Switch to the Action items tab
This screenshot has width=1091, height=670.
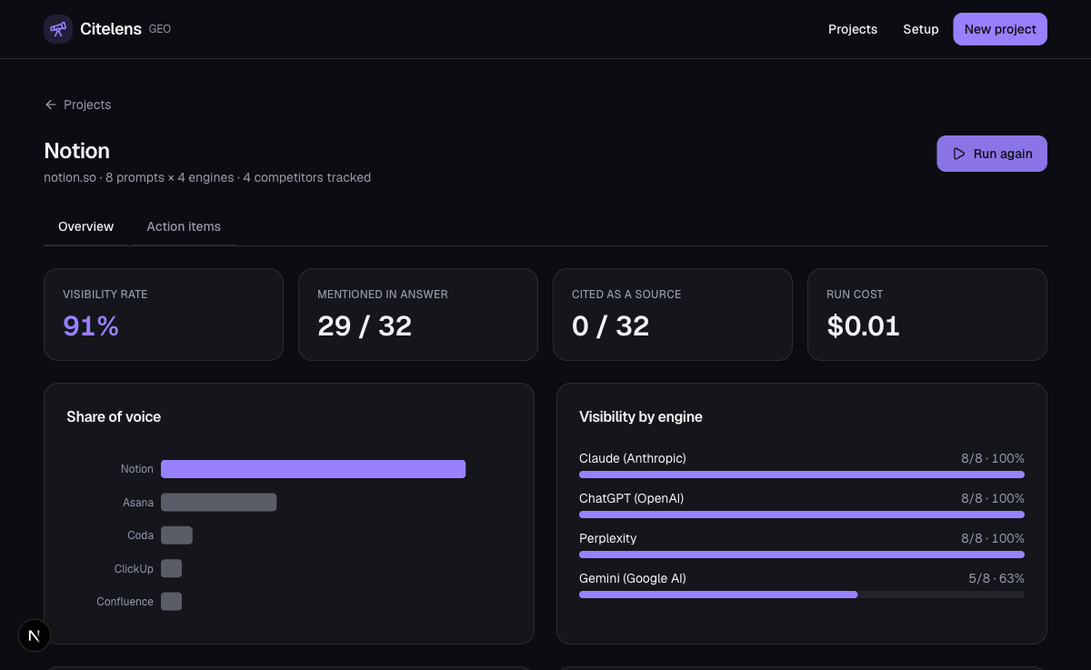tap(184, 226)
